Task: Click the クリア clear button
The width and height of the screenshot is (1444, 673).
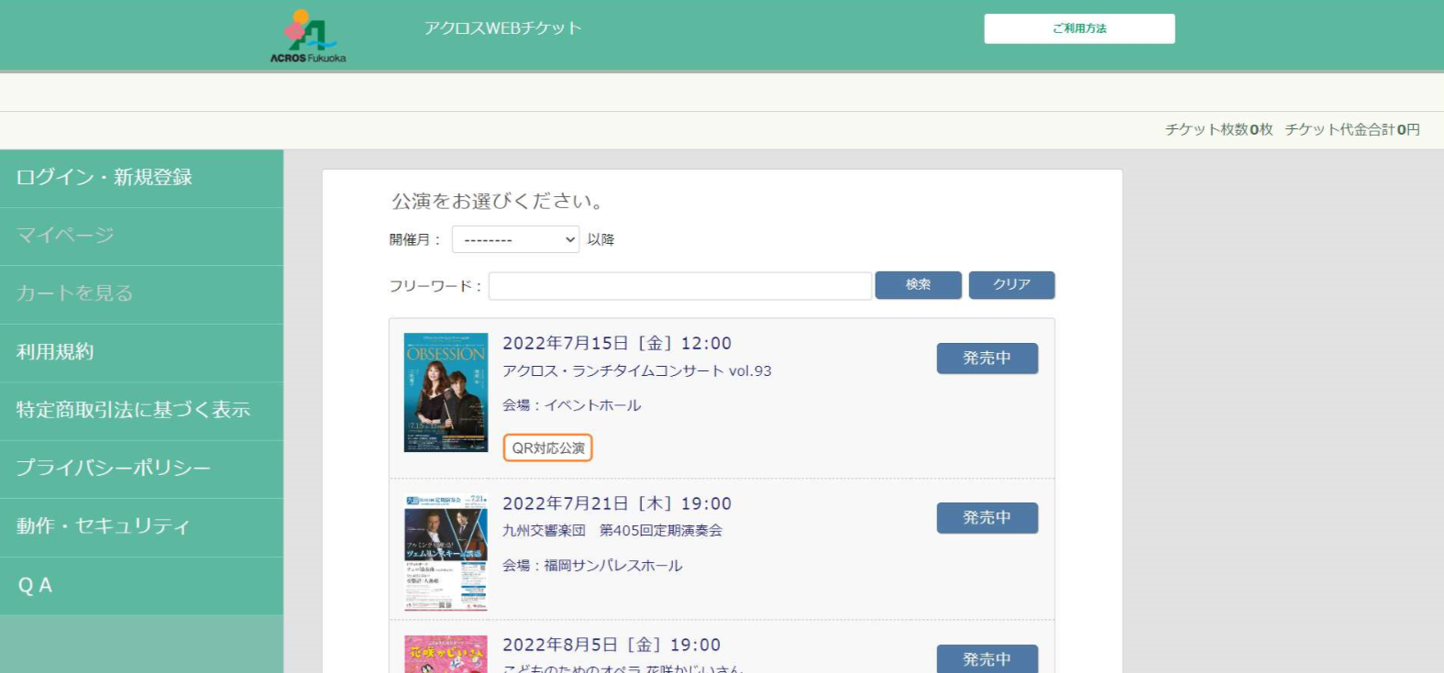Action: coord(1011,285)
